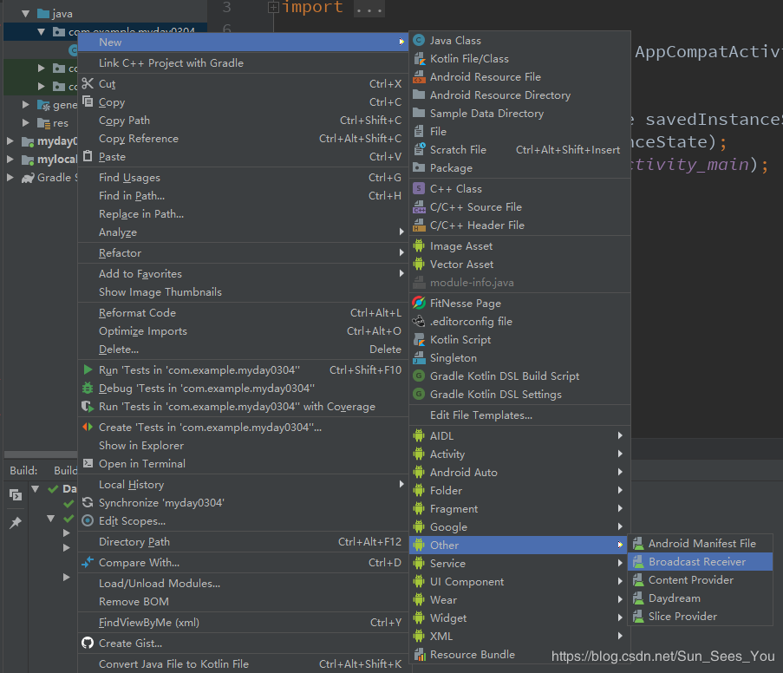783x673 pixels.
Task: Click the pin icon in Build panel
Action: (16, 523)
